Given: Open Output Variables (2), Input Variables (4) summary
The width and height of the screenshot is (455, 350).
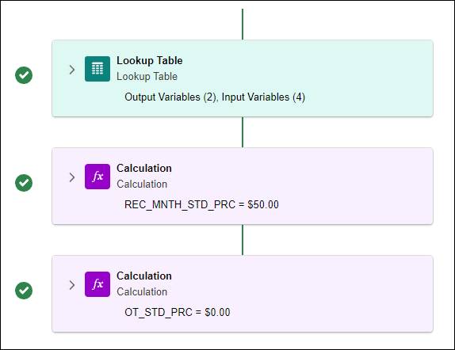Looking at the screenshot, I should (x=215, y=97).
